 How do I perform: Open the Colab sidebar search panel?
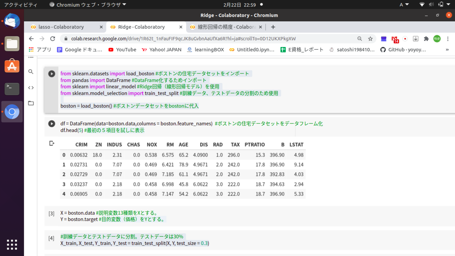(31, 72)
